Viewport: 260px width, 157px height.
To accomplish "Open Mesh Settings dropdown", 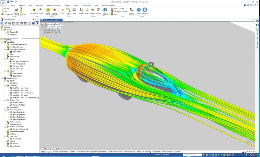I will pyautogui.click(x=54, y=12).
